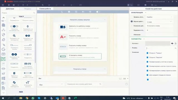This screenshot has height=100, width=178.
Task: Collapse the 'ПАРАМЕТРЫ' section
Action: point(144,39)
